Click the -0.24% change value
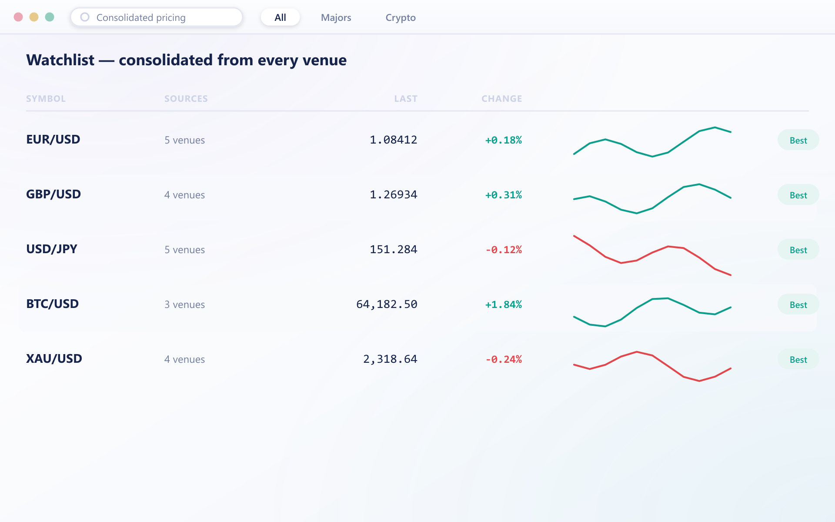This screenshot has height=522, width=835. tap(504, 359)
